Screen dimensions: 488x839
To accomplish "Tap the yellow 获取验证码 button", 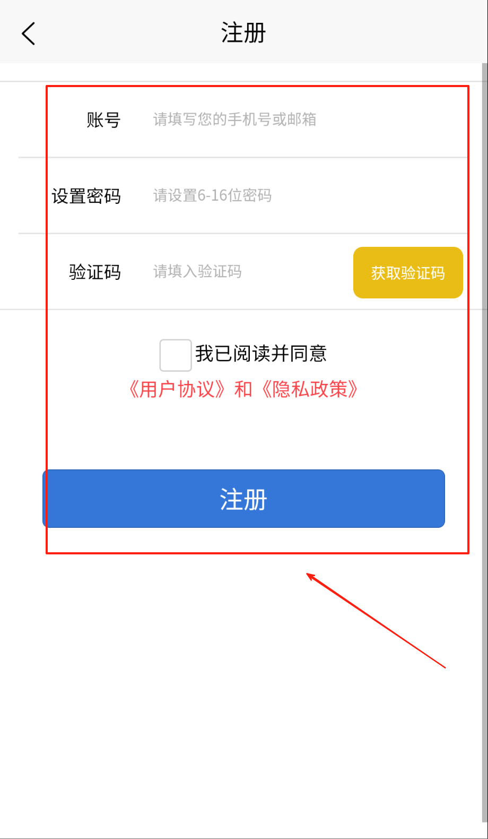I will click(x=408, y=272).
